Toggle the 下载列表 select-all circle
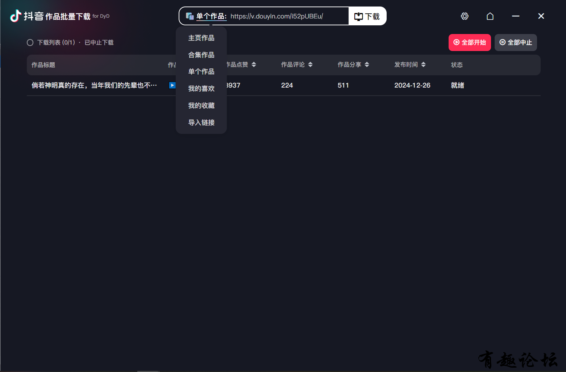Viewport: 566px width, 372px height. [30, 43]
